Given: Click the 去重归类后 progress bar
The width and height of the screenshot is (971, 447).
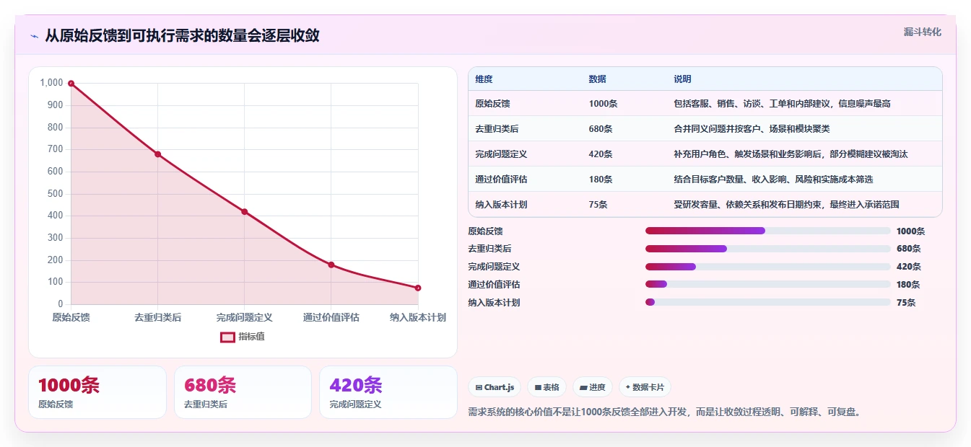Looking at the screenshot, I should [x=768, y=249].
